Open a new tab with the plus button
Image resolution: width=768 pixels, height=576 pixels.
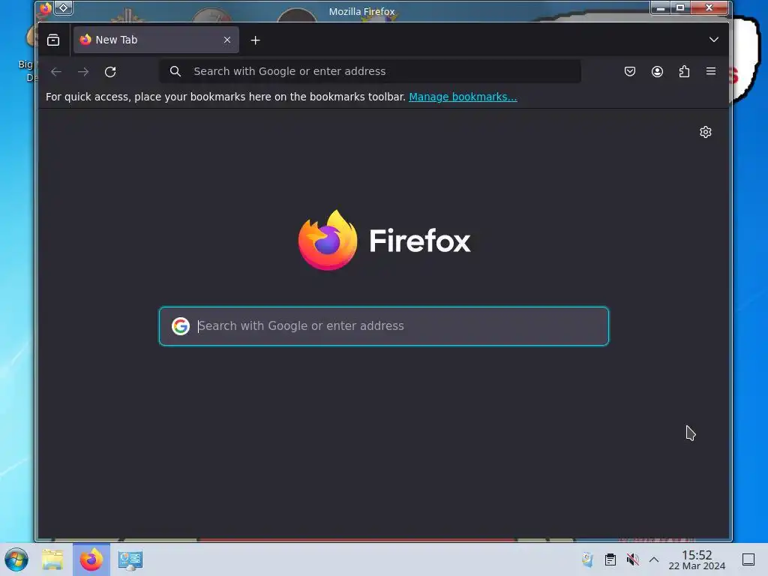[255, 40]
